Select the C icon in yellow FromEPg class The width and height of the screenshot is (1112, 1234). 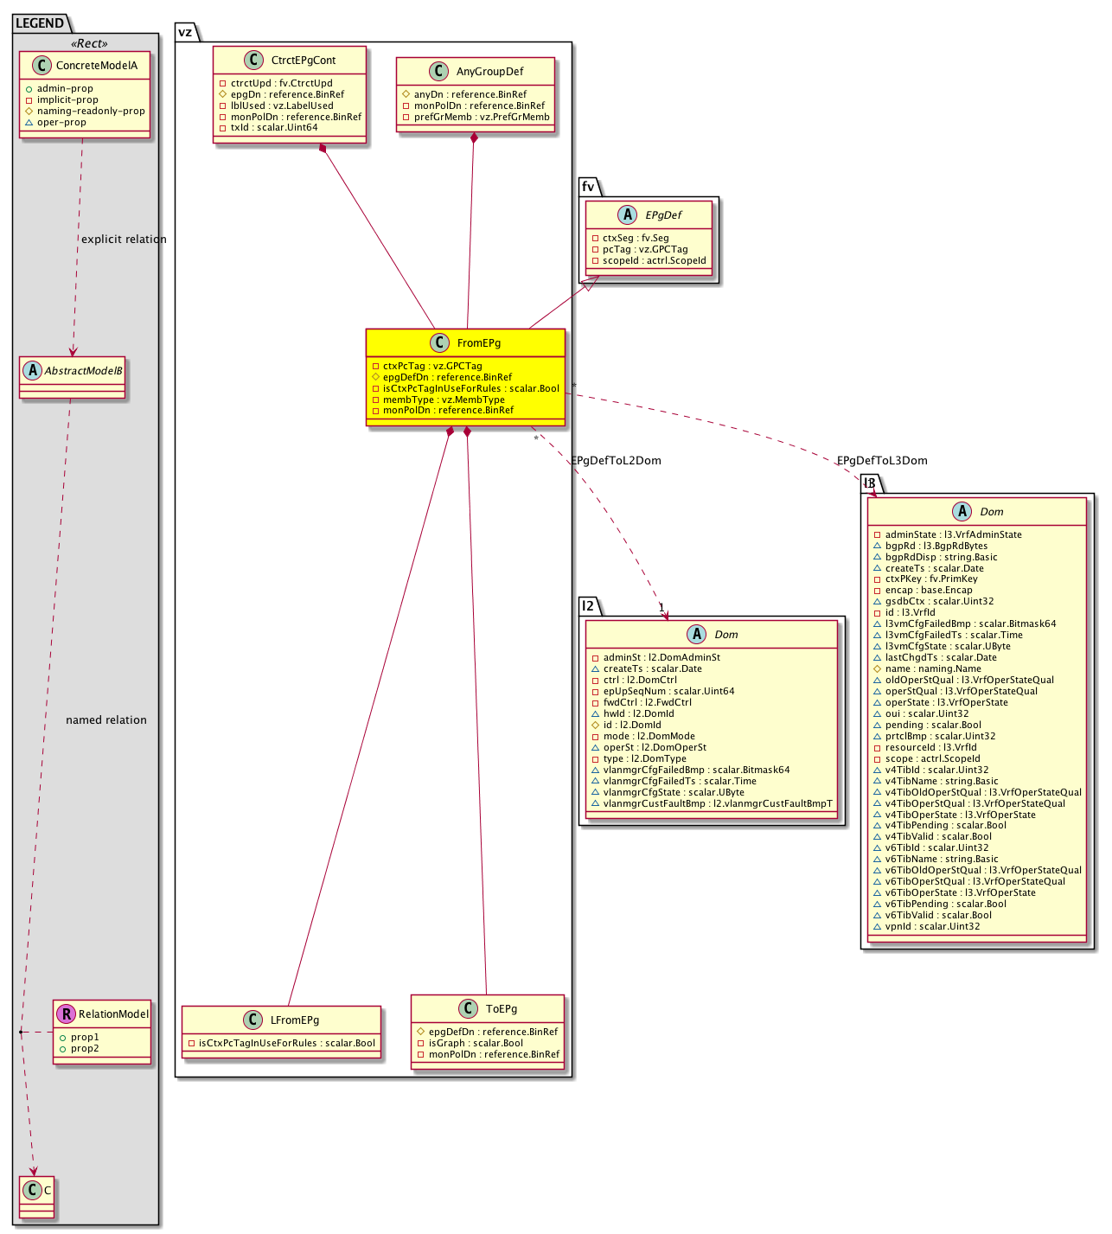coord(439,342)
